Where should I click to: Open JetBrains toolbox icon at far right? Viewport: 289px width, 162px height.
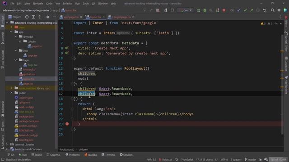click(285, 10)
